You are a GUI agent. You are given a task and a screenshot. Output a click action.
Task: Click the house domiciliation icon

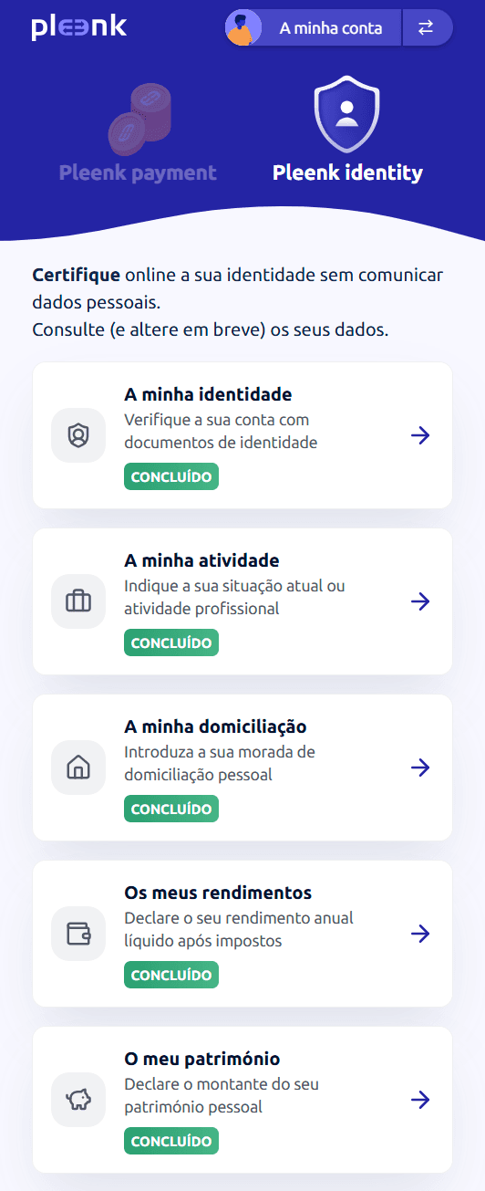click(78, 768)
